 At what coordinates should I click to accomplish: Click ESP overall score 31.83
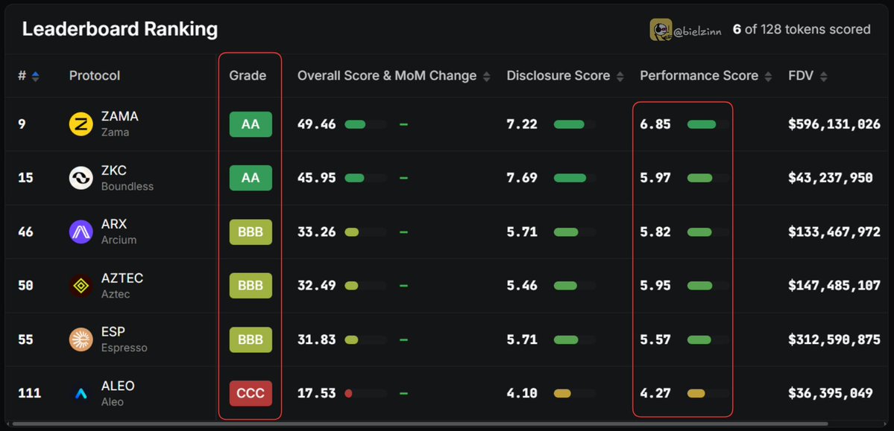click(x=316, y=339)
